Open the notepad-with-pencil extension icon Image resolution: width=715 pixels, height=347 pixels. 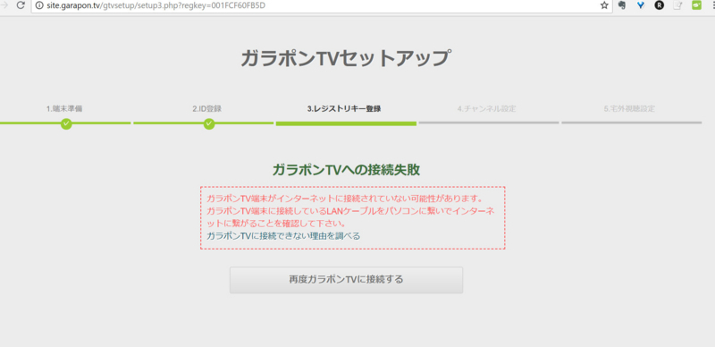coord(678,5)
